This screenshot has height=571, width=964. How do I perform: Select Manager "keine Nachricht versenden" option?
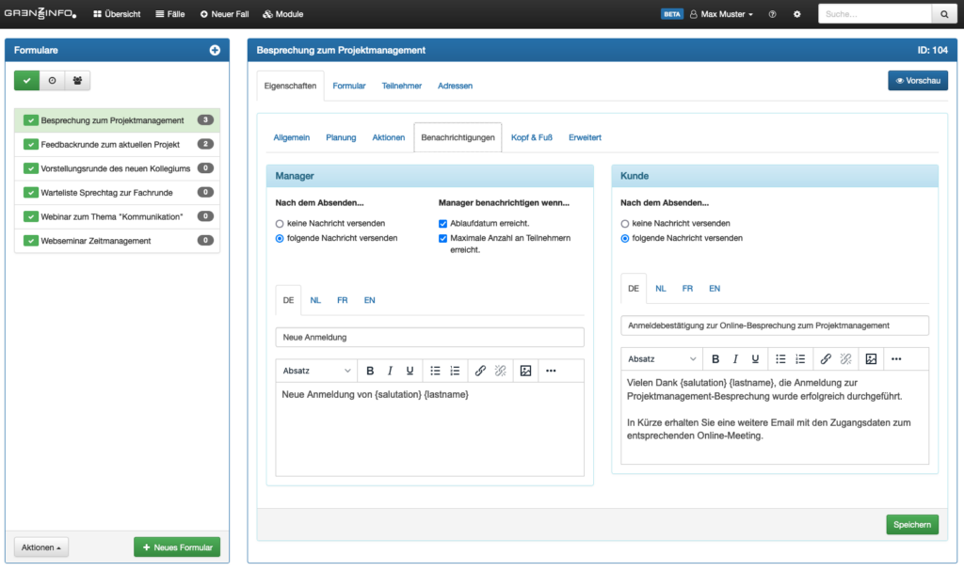(x=280, y=224)
